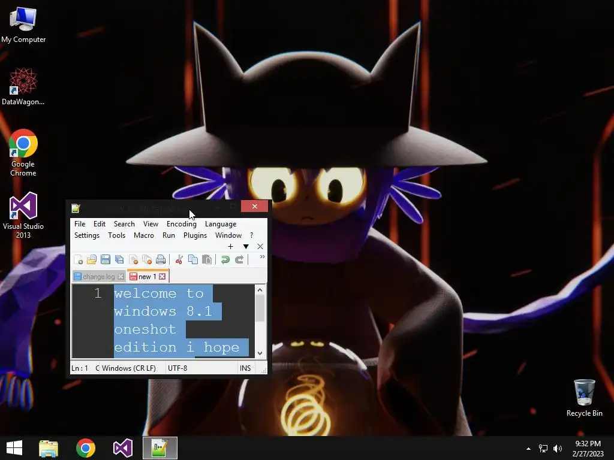Click the editor scrollbar down arrow
Viewport: 614px width, 460px height.
coord(260,353)
